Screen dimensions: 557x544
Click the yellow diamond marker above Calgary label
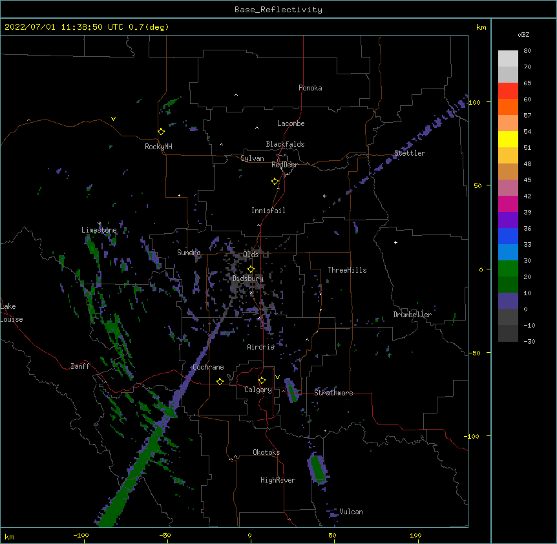(x=262, y=381)
